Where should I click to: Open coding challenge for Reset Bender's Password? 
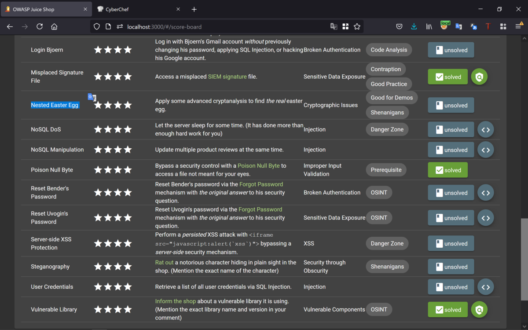pyautogui.click(x=486, y=193)
